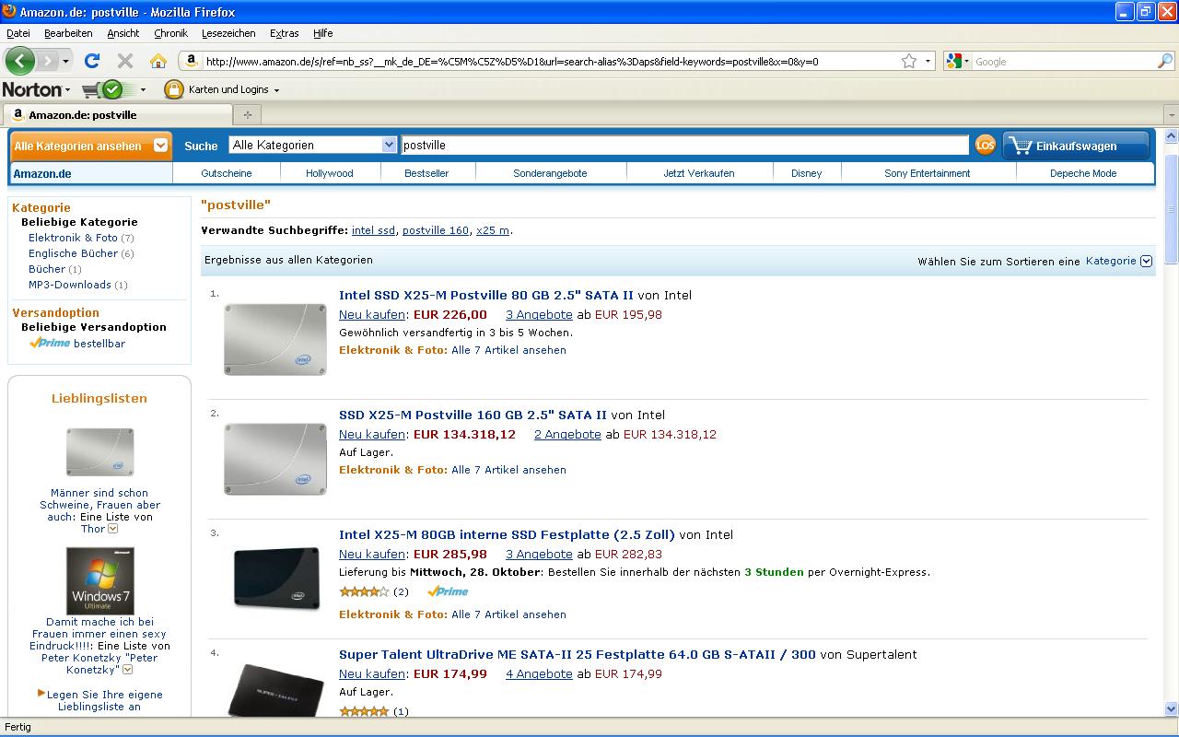Viewport: 1179px width, 737px height.
Task: Click the vertical scrollbar down arrow
Action: coord(1171,709)
